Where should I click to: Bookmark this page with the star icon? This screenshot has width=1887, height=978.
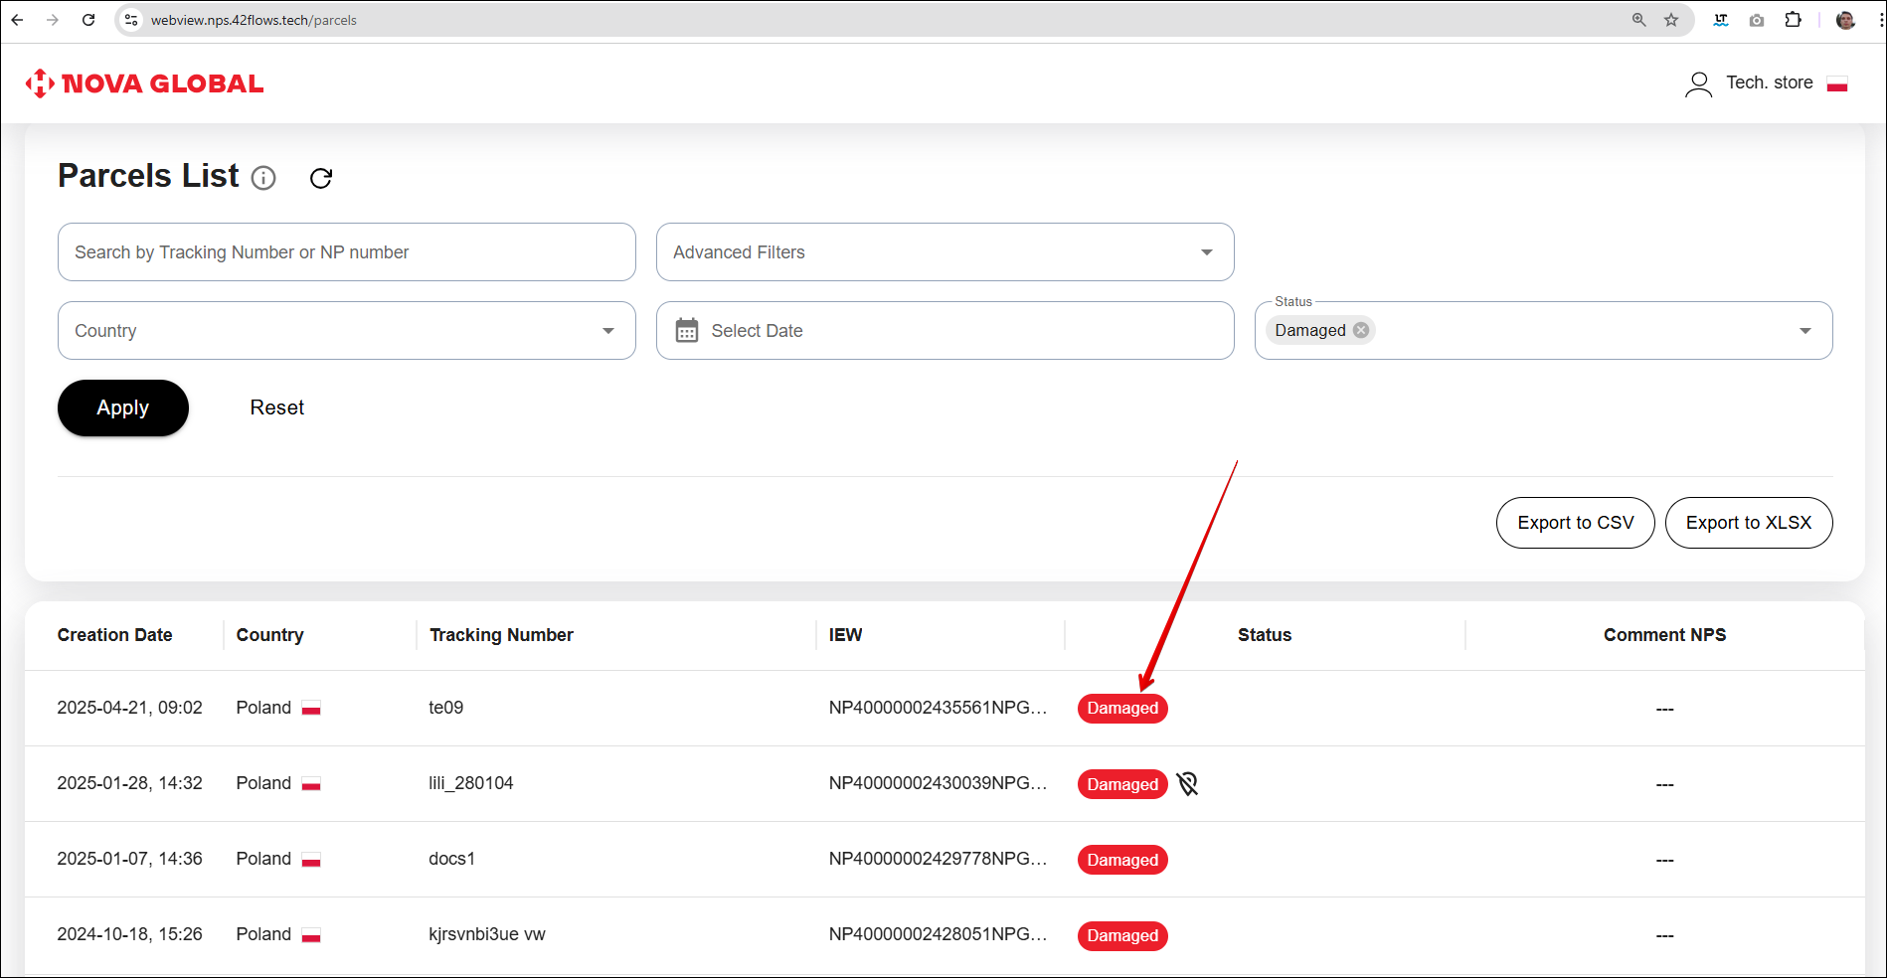(1671, 20)
